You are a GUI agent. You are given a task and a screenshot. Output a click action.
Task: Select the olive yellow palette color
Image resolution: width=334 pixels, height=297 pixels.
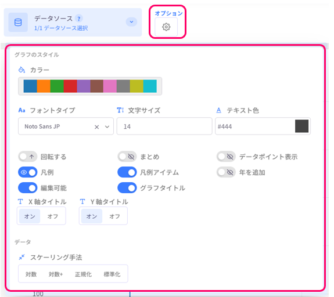[x=137, y=86]
